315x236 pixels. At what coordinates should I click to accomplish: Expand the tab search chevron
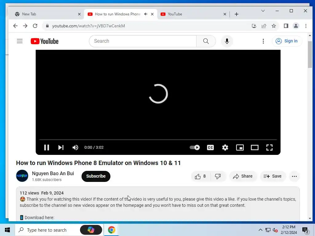[263, 11]
